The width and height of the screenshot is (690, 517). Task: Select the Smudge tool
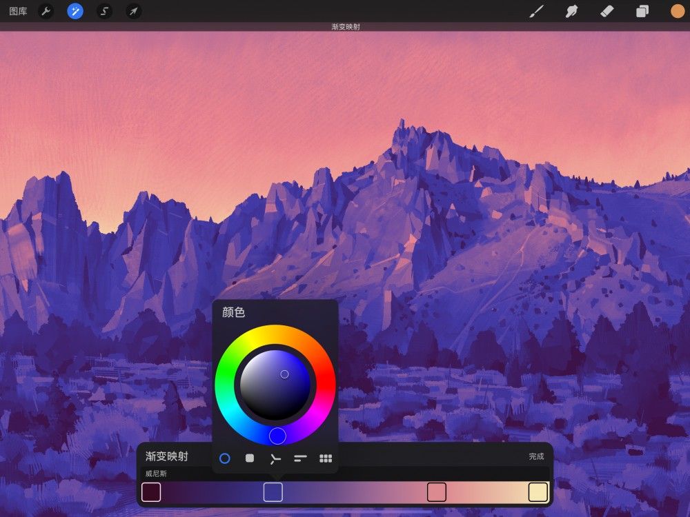(571, 10)
